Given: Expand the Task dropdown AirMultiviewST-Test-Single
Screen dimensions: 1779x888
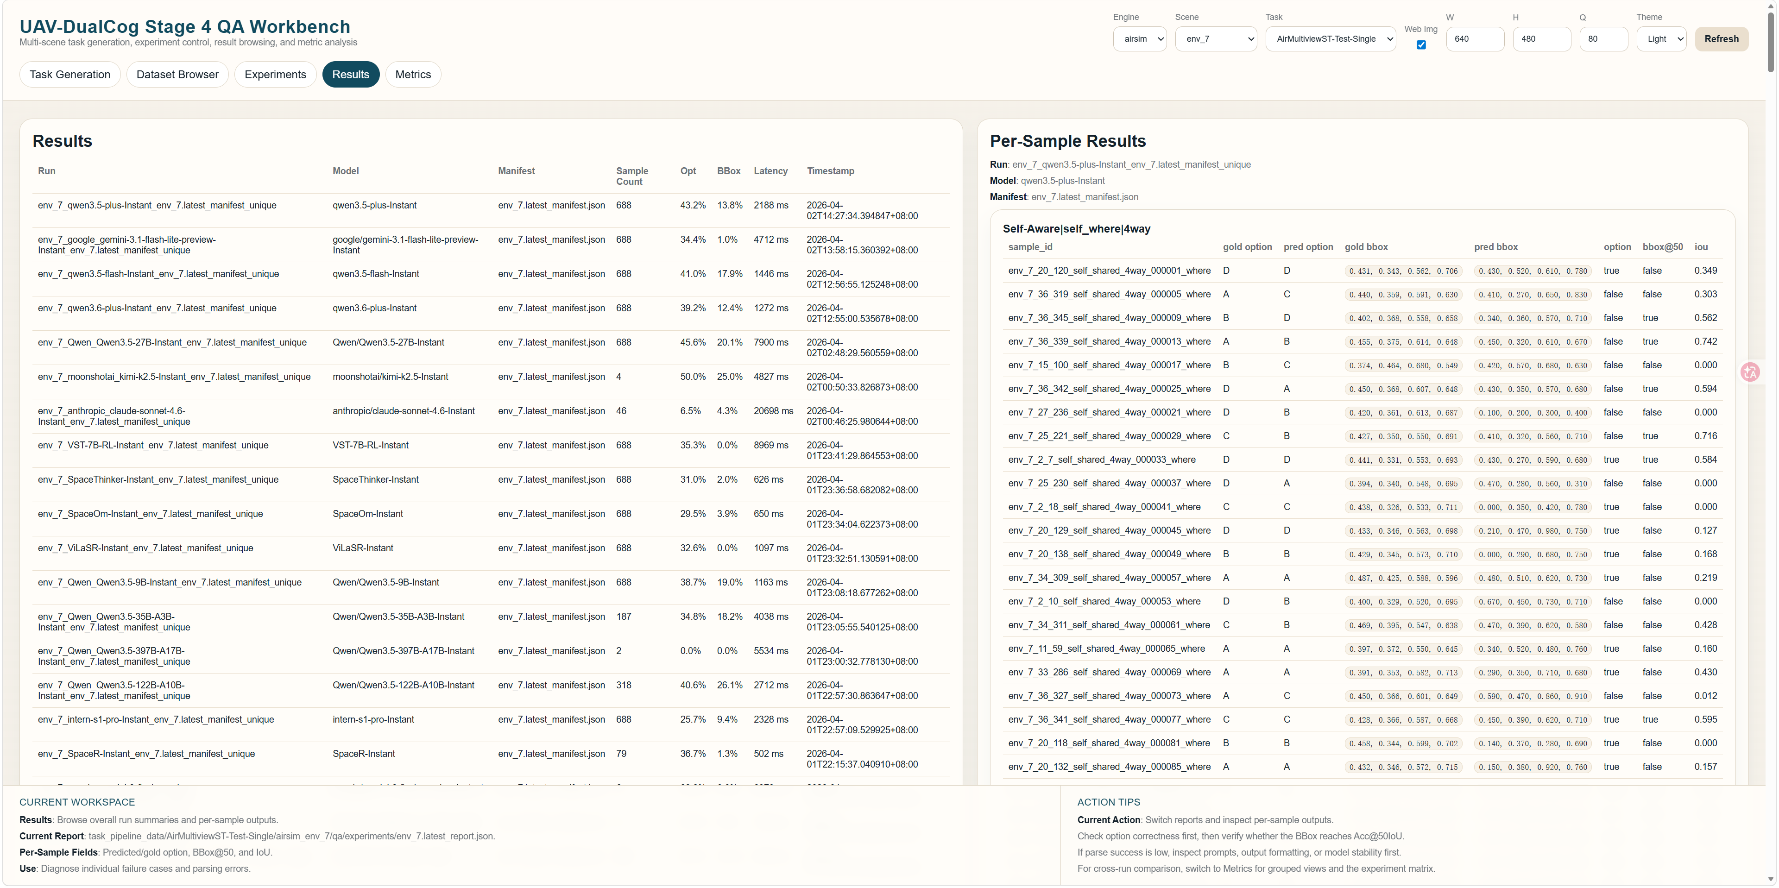Looking at the screenshot, I should tap(1331, 38).
